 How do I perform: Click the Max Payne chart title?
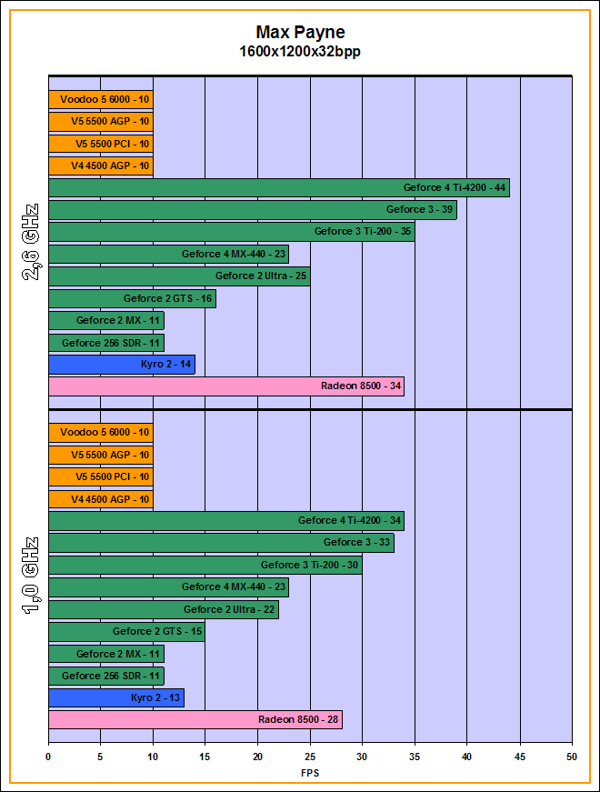tap(300, 34)
